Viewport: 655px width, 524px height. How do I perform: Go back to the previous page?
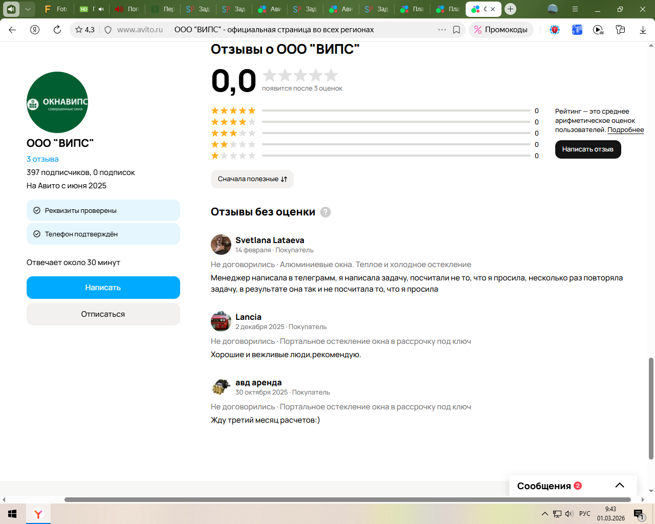(12, 30)
